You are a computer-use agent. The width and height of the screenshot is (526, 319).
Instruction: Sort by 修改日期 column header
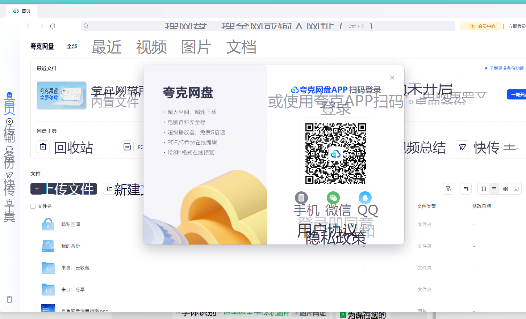481,206
